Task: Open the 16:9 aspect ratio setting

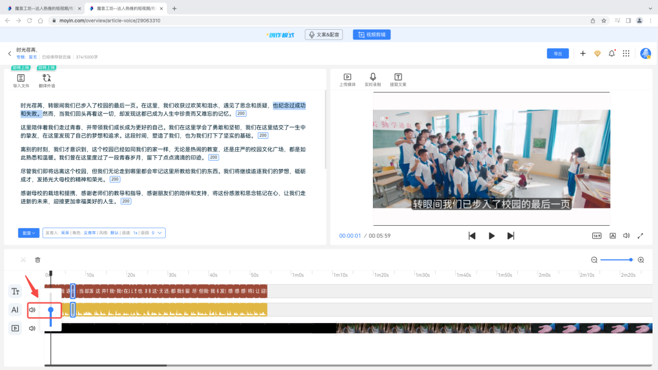Action: 596,236
